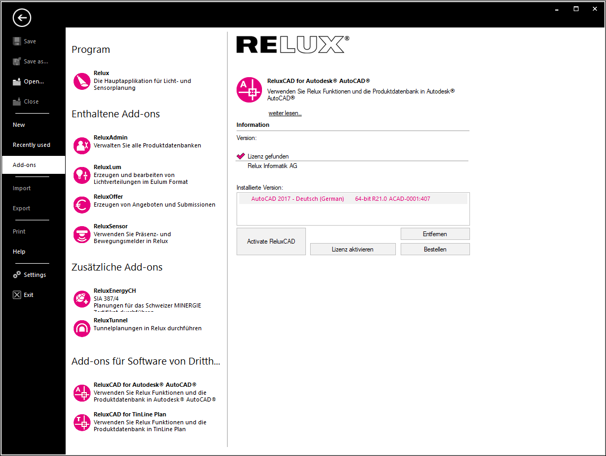
Task: Click the Exit X box icon
Action: point(17,295)
